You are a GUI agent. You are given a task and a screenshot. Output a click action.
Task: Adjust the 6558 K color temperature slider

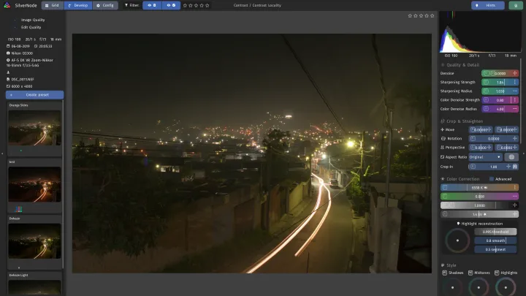click(x=479, y=188)
